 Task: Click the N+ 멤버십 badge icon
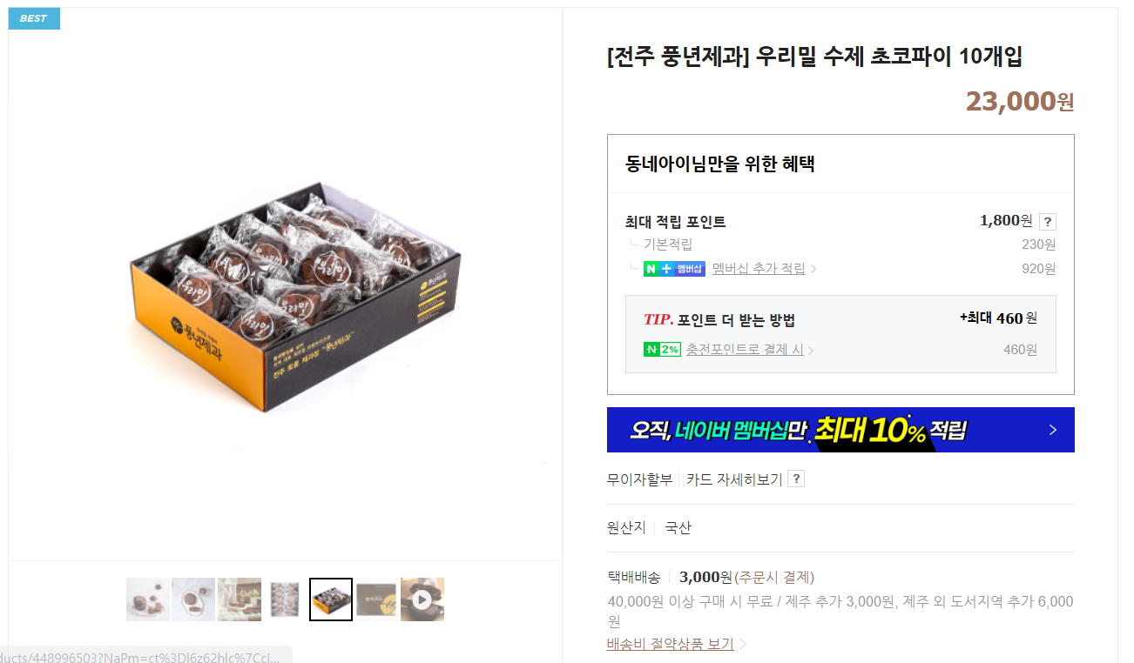pyautogui.click(x=674, y=269)
